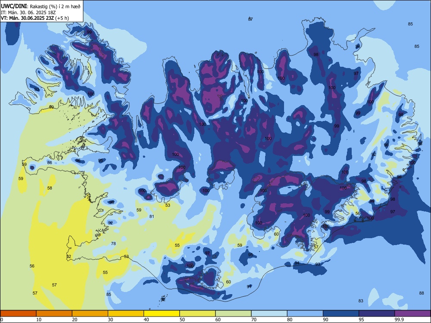Click the '80' legend scale label
This screenshot has width=431, height=323.
(x=290, y=320)
